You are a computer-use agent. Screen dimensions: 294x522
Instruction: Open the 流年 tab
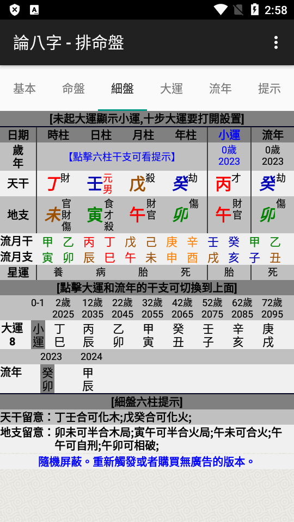click(x=220, y=89)
